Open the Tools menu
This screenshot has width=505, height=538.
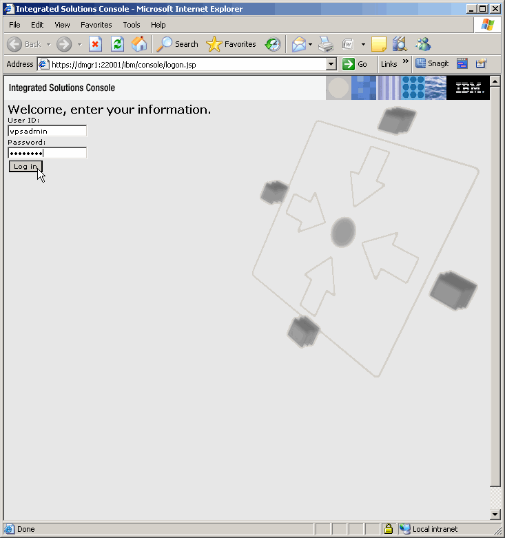pyautogui.click(x=132, y=25)
